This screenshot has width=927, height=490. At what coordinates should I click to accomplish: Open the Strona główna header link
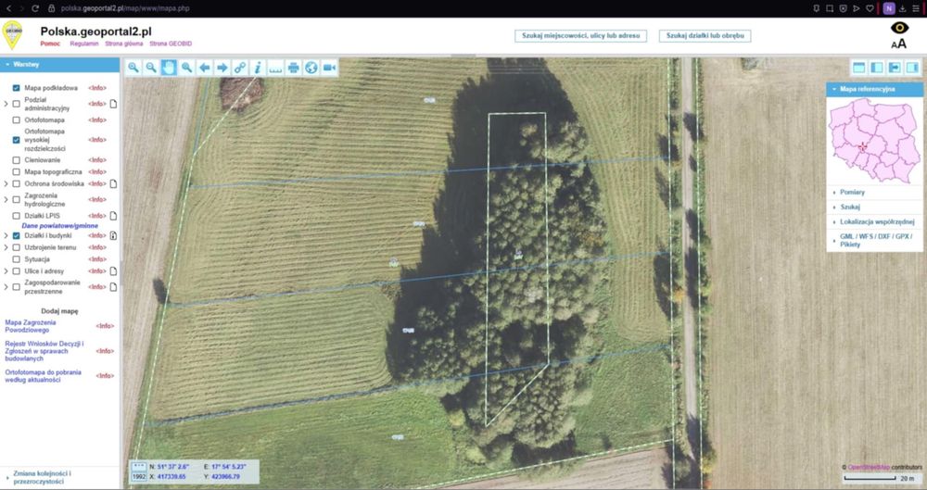click(x=124, y=44)
